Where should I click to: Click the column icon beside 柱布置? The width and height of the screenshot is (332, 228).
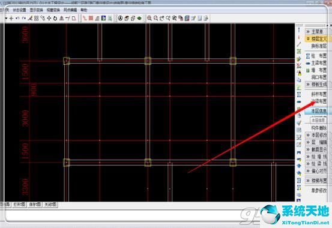[308, 56]
